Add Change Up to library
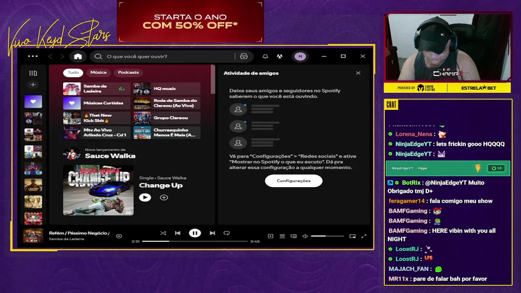 coord(164,197)
